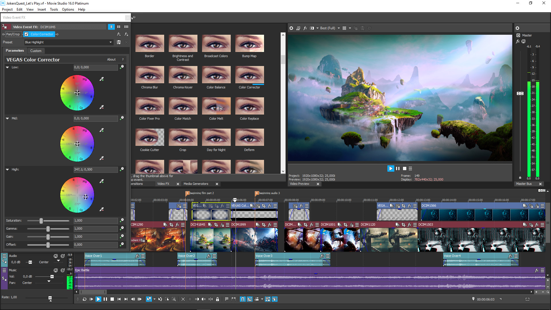Open the Options menu
Image resolution: width=551 pixels, height=310 pixels.
click(x=68, y=9)
